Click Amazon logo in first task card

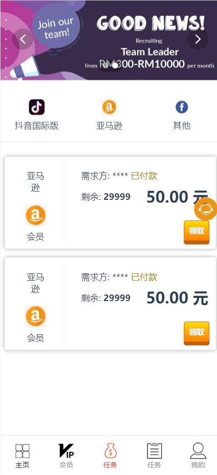35,215
